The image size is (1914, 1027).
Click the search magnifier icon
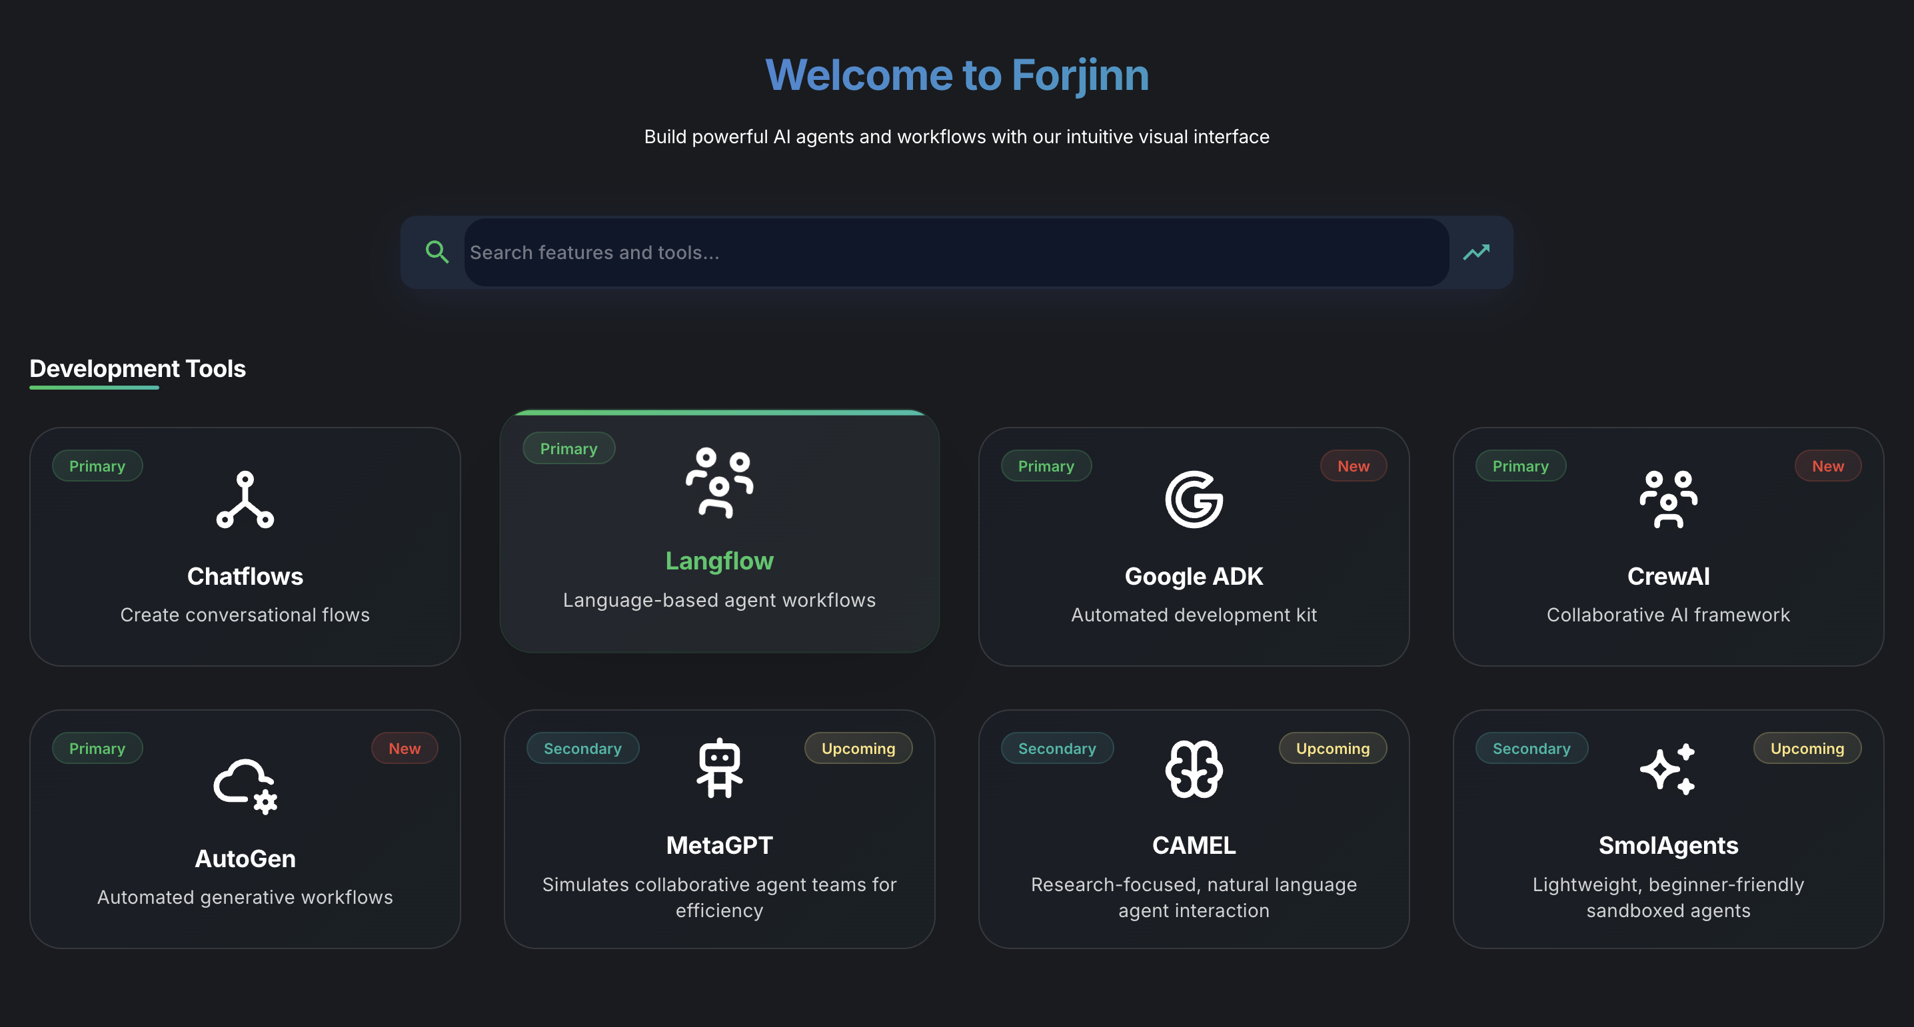[x=437, y=252]
